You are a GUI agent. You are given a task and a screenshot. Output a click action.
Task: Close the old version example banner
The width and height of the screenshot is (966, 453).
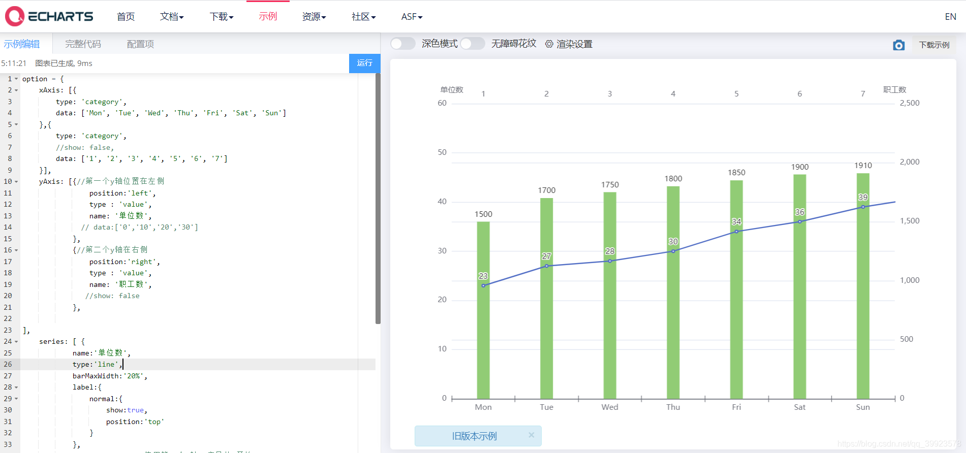531,435
